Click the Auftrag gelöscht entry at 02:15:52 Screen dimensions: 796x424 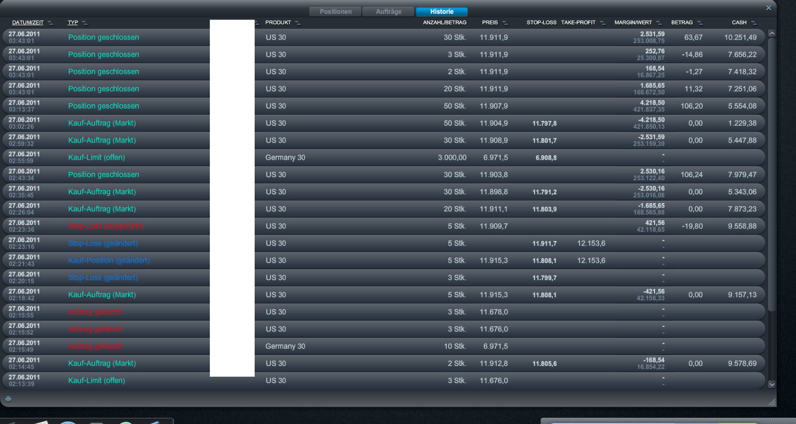(x=383, y=329)
